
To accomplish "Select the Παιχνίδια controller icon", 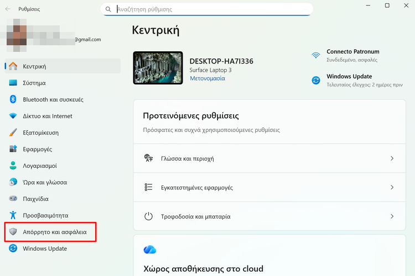I will click(x=14, y=199).
